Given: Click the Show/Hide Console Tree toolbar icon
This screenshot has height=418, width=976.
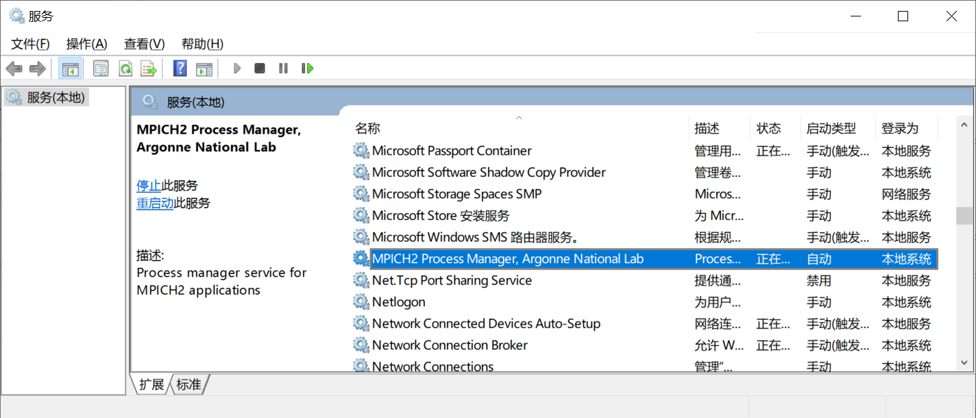Looking at the screenshot, I should point(70,69).
